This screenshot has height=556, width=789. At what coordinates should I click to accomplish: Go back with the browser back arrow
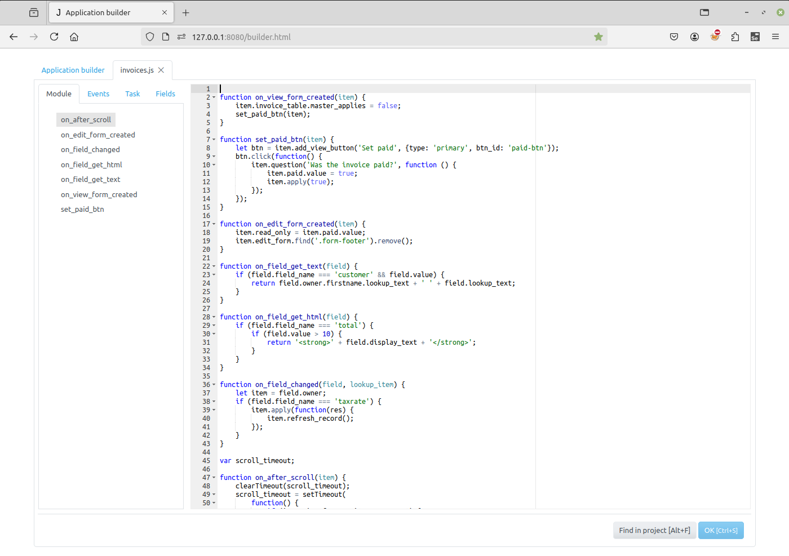click(14, 37)
